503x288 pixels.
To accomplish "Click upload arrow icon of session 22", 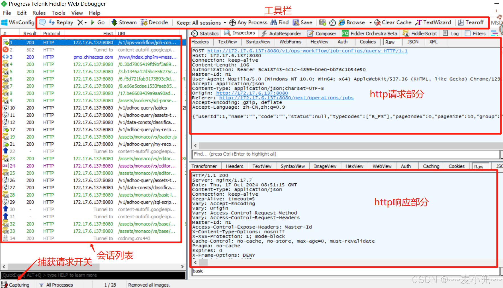I will 5,151.
